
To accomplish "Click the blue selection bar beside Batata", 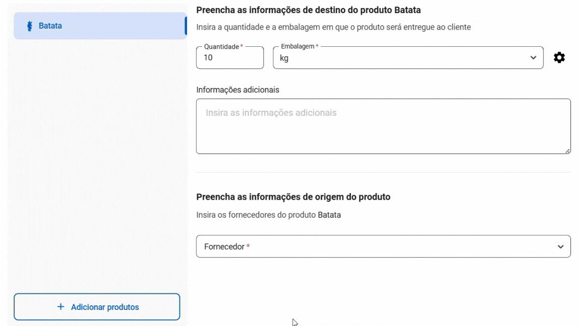I will (x=186, y=26).
